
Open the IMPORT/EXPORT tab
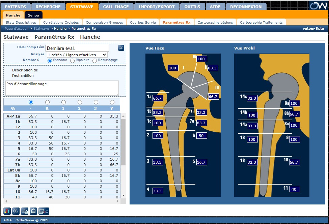pyautogui.click(x=157, y=7)
